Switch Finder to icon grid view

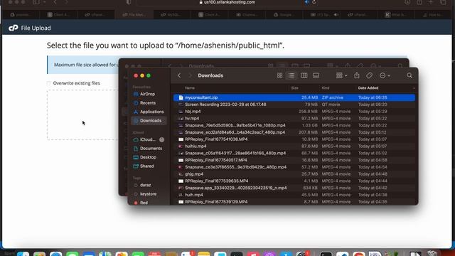tap(279, 75)
